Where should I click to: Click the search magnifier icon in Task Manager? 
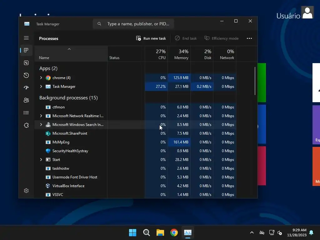coord(99,24)
